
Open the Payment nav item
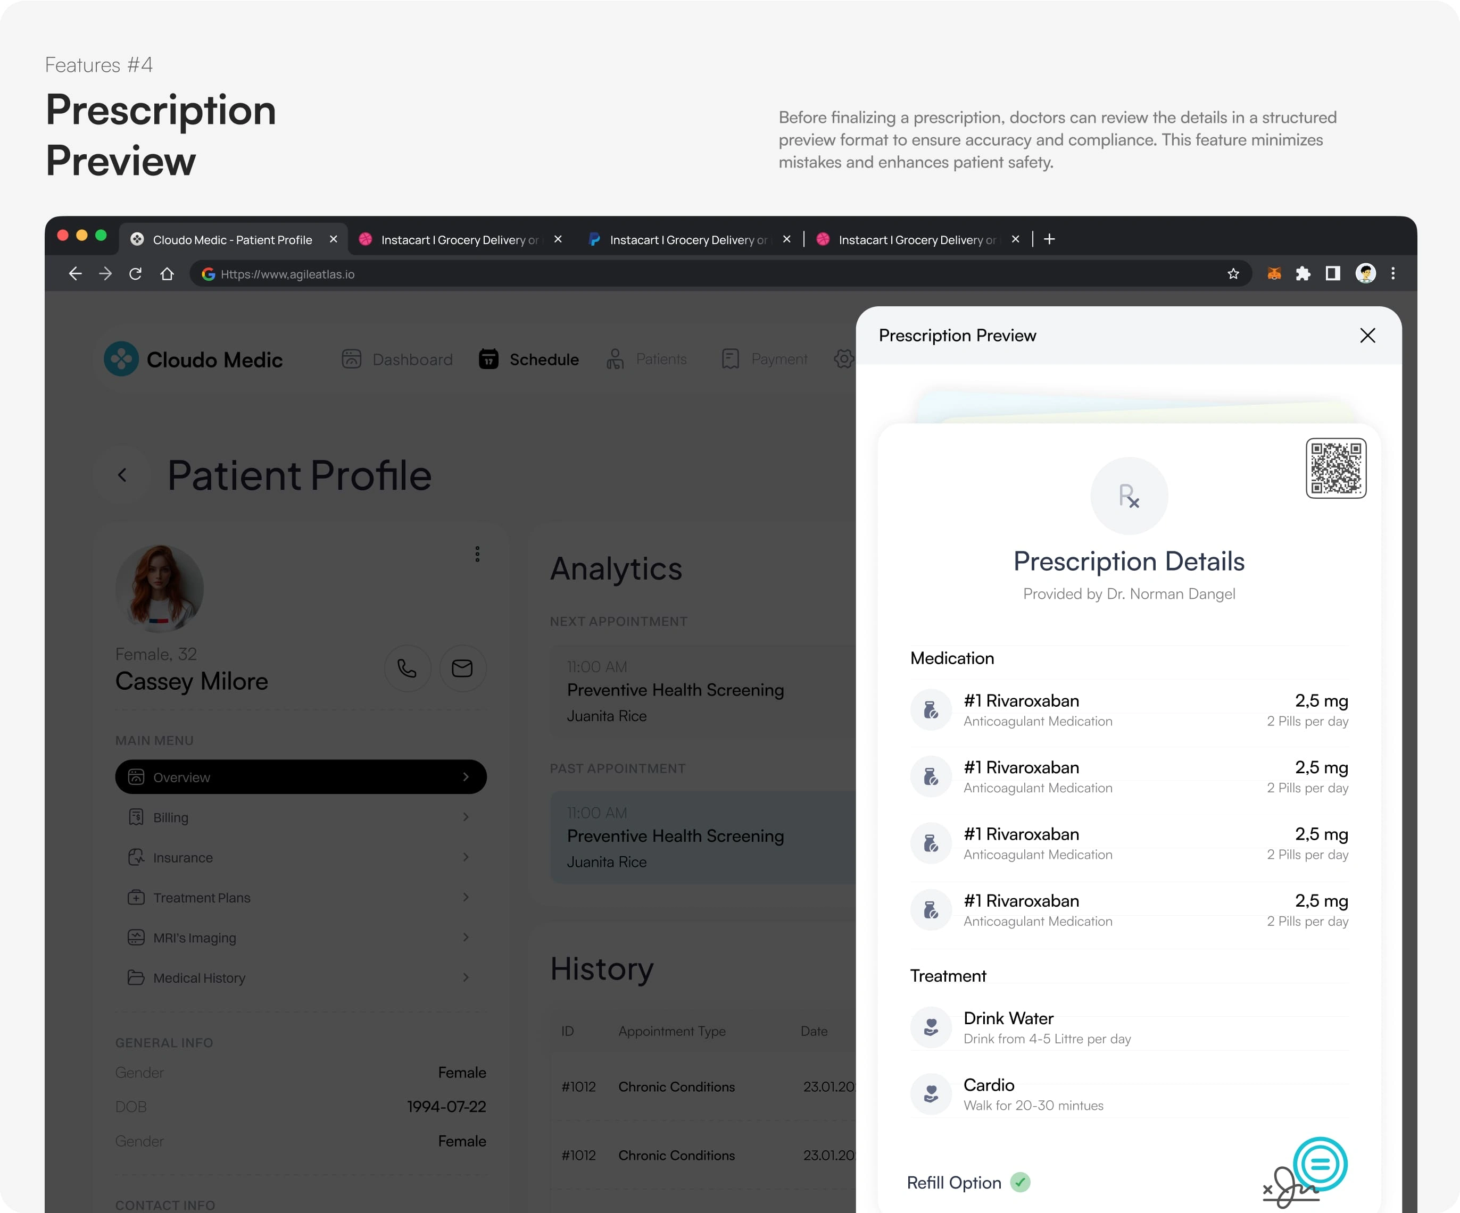point(764,359)
